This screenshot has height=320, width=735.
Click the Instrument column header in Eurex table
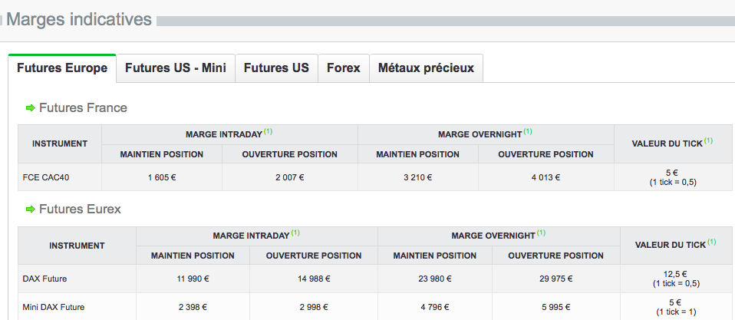tap(77, 246)
